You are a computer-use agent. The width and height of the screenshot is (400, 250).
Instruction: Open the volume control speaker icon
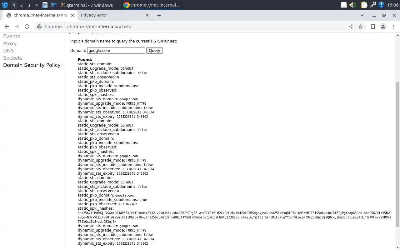click(x=353, y=5)
